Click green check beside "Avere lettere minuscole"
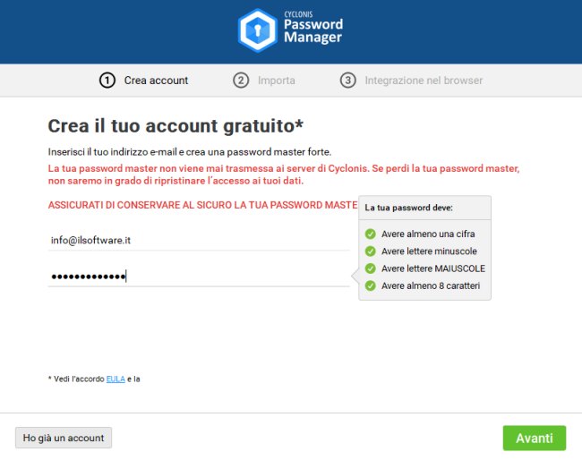Viewport: 582px width, 460px height. (370, 251)
